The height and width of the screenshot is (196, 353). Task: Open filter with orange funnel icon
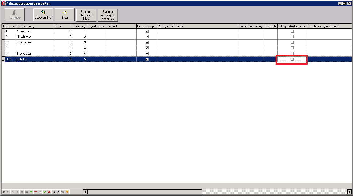[67, 192]
